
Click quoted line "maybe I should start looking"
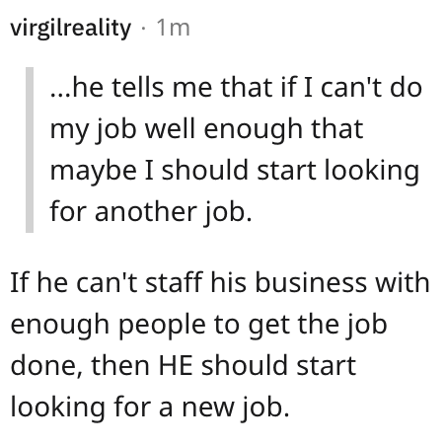click(x=235, y=171)
